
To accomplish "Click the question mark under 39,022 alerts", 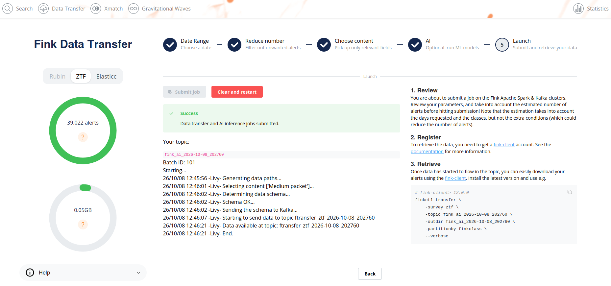I will 83,137.
